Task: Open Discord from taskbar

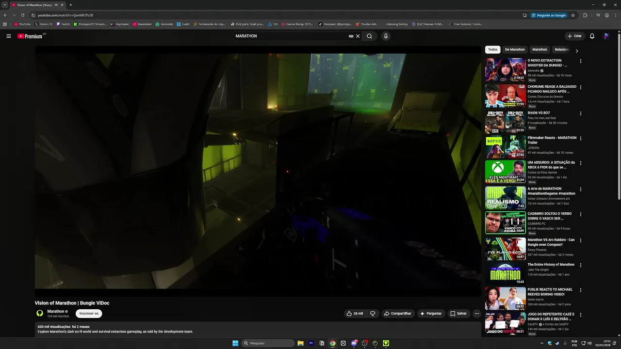Action: tap(354, 343)
